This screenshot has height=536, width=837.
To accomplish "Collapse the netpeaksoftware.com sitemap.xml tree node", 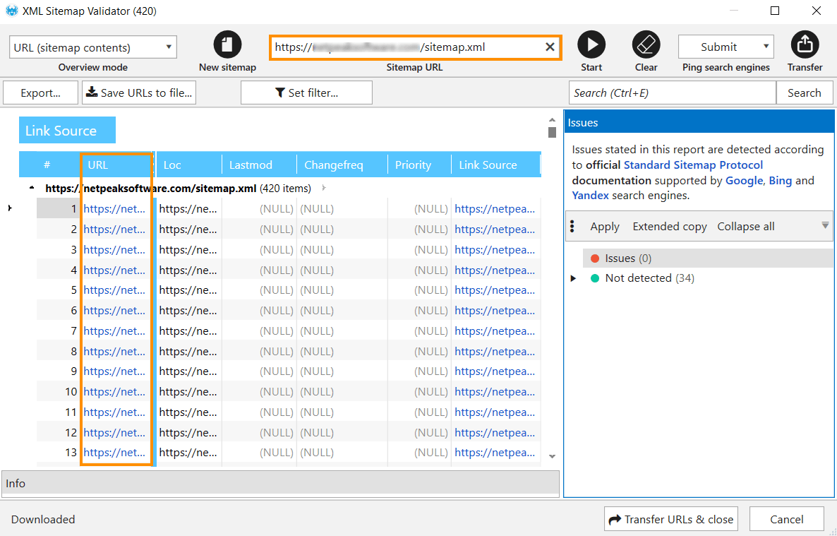I will [x=32, y=188].
